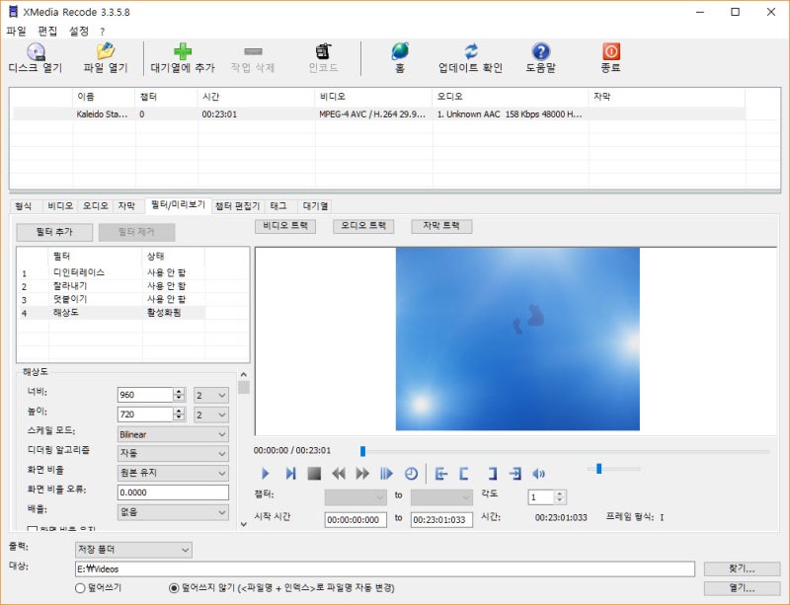Add job with 대기열에 추가 plus icon
The width and height of the screenshot is (790, 605).
[183, 51]
